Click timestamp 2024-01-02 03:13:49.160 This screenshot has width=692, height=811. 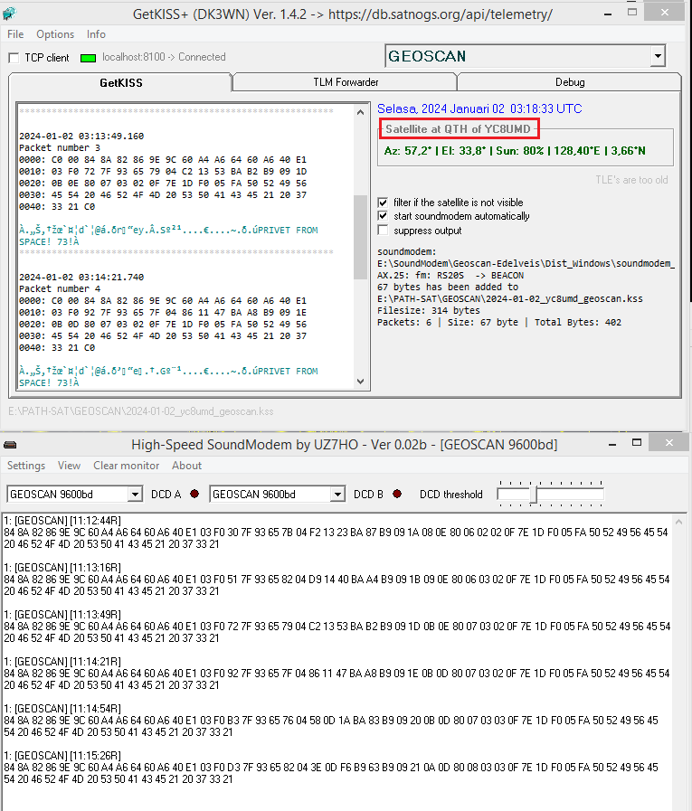point(81,136)
